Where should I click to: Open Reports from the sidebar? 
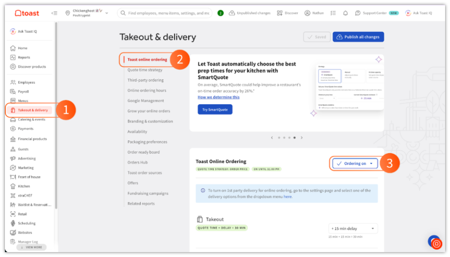pyautogui.click(x=24, y=57)
